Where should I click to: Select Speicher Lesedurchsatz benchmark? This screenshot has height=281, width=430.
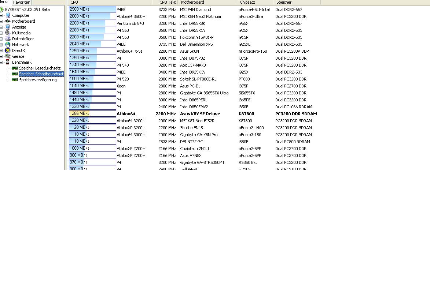pos(40,68)
